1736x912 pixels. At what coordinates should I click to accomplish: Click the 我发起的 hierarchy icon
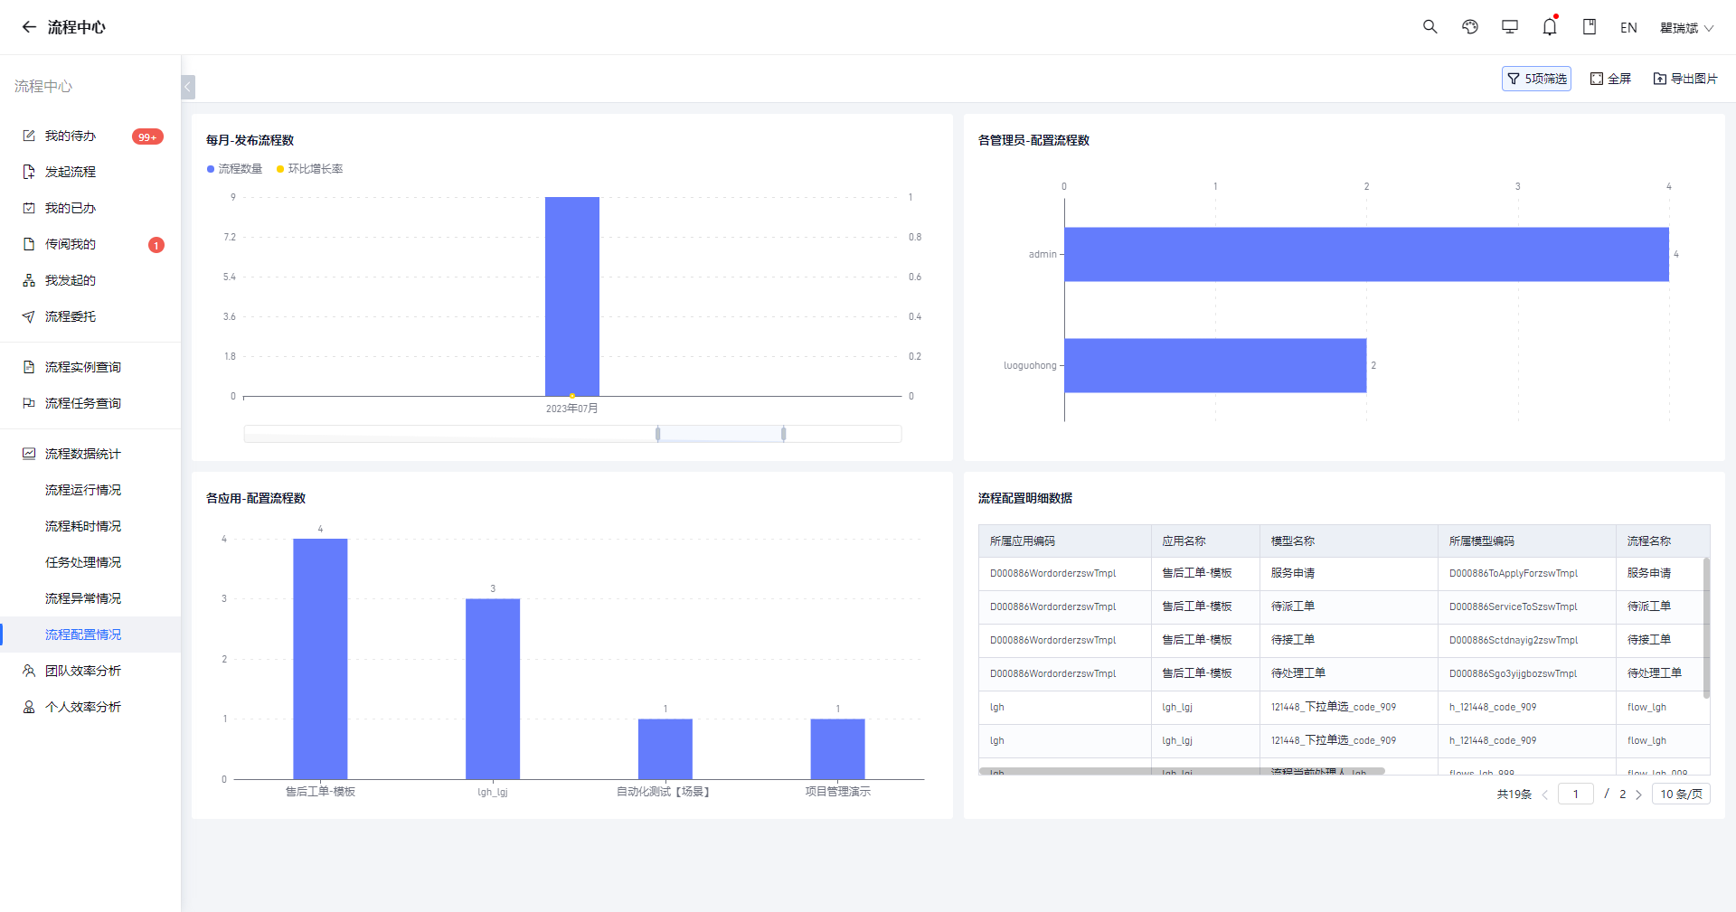point(29,280)
